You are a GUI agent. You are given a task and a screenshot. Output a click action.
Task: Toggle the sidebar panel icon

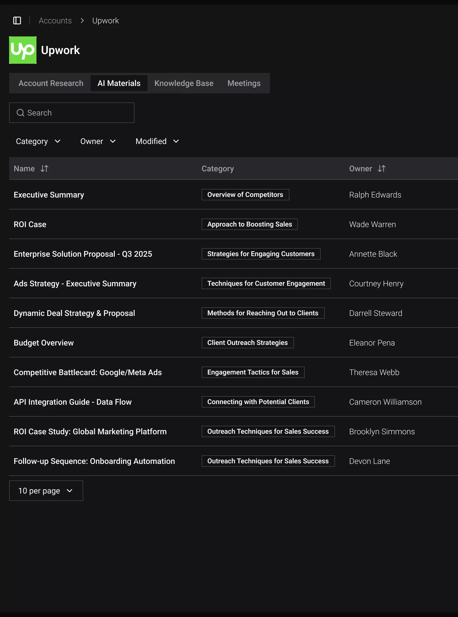point(17,20)
